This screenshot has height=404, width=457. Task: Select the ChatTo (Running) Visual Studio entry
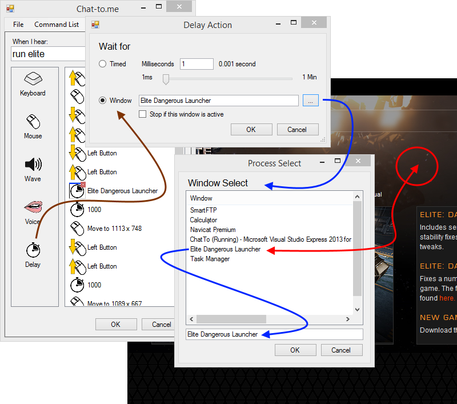coord(270,239)
